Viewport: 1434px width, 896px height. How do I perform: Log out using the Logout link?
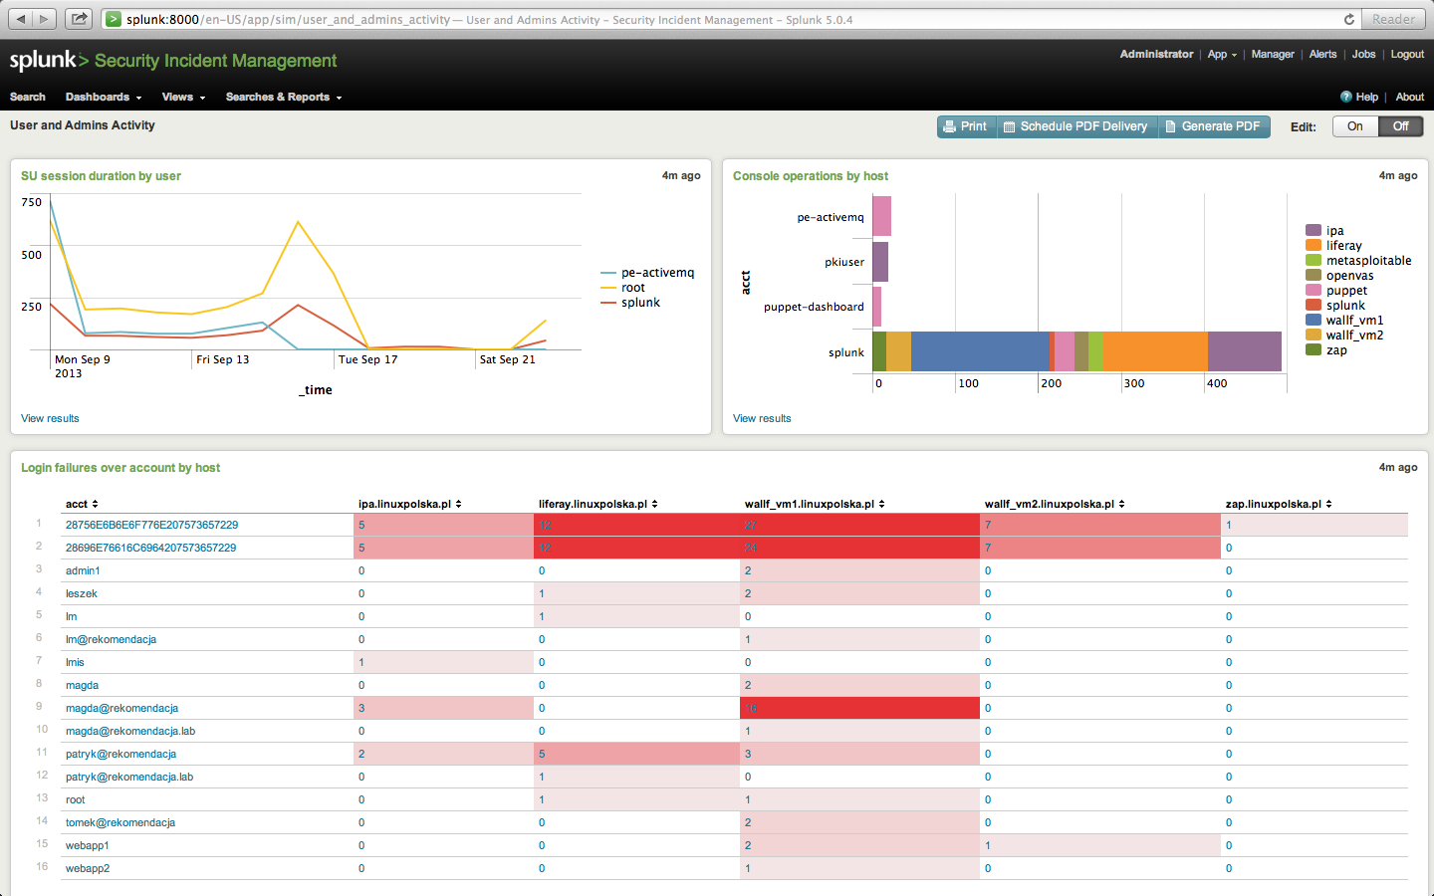(x=1407, y=55)
